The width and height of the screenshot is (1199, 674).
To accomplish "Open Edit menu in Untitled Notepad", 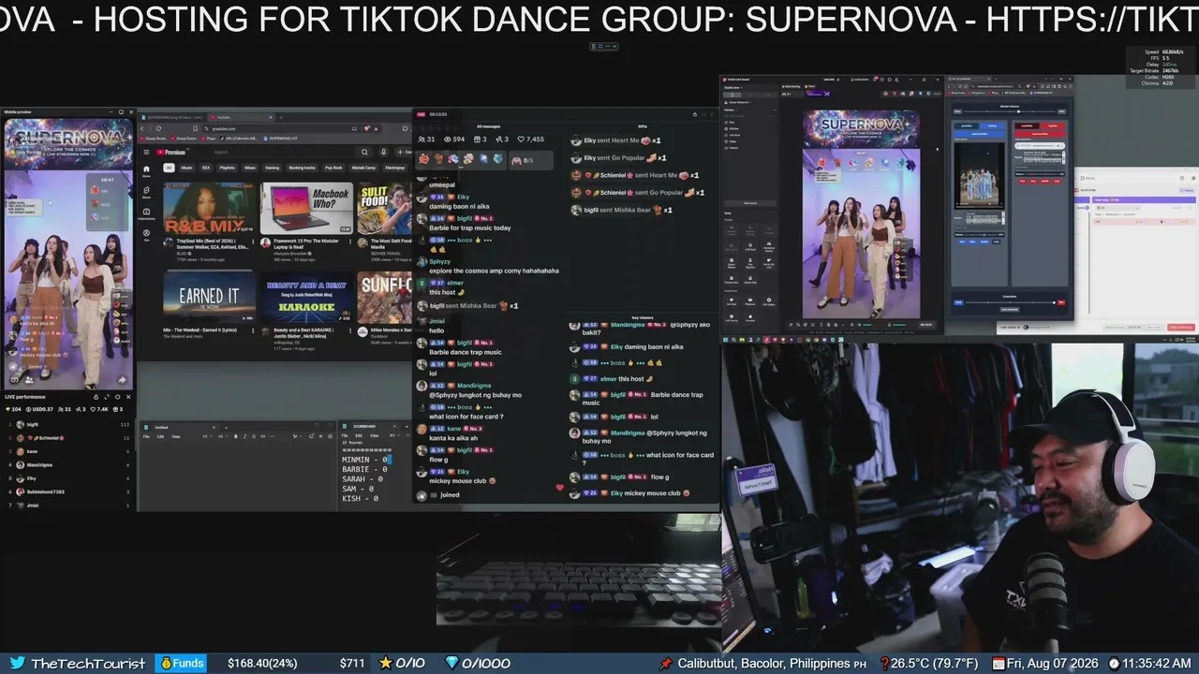I will (160, 436).
